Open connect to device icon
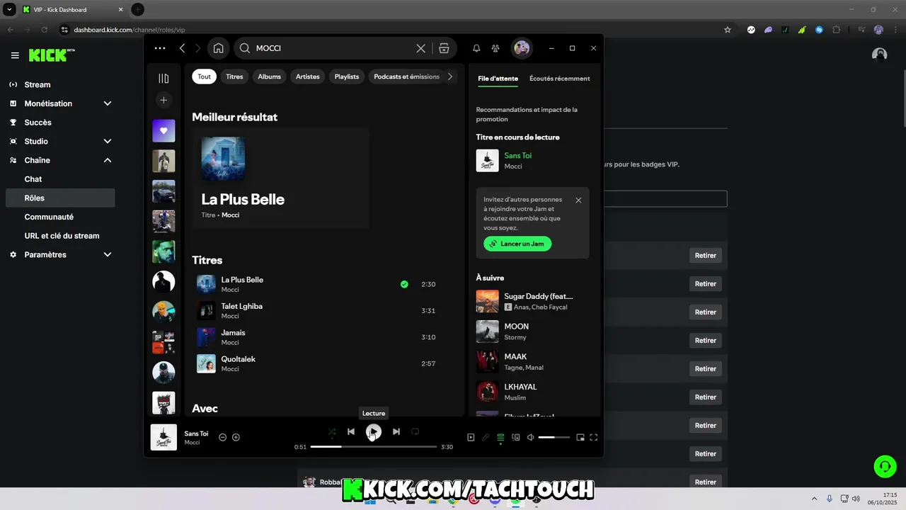Viewport: 906px width, 510px height. (x=516, y=437)
